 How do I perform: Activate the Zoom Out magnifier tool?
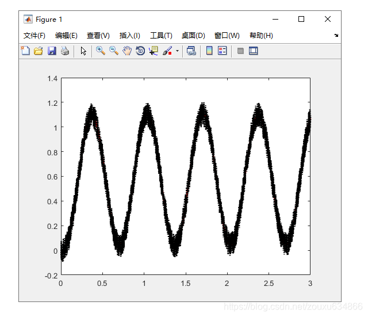point(114,51)
